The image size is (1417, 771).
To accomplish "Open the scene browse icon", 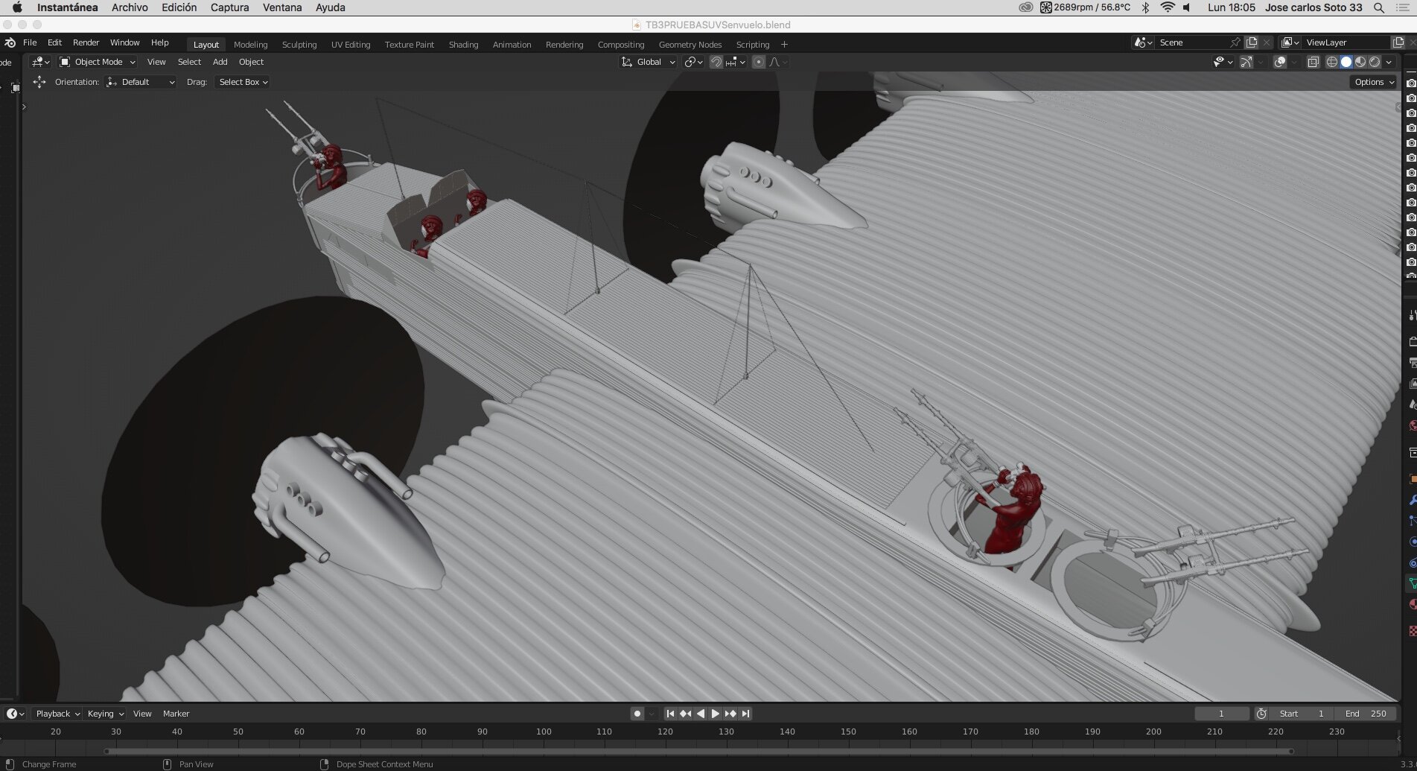I will click(x=1143, y=42).
